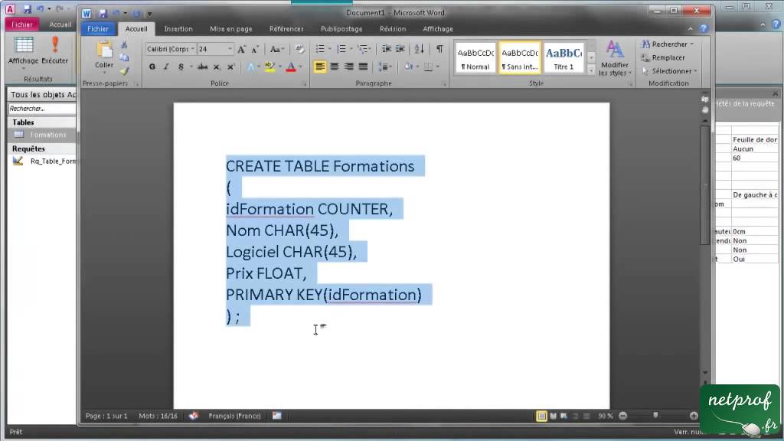This screenshot has width=784, height=441.
Task: Switch to the Révision tab
Action: click(x=393, y=29)
